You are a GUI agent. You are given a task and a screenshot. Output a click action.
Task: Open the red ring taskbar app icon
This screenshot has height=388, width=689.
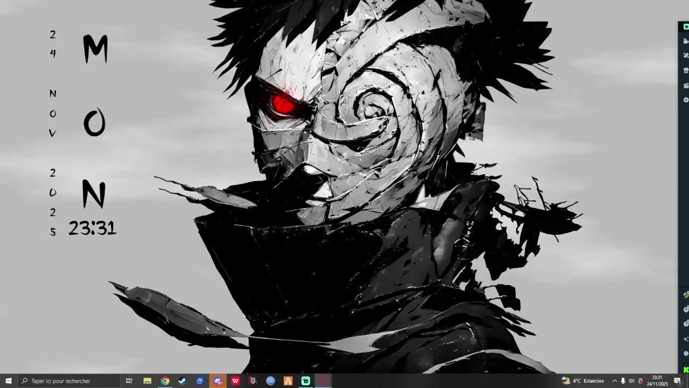point(324,381)
